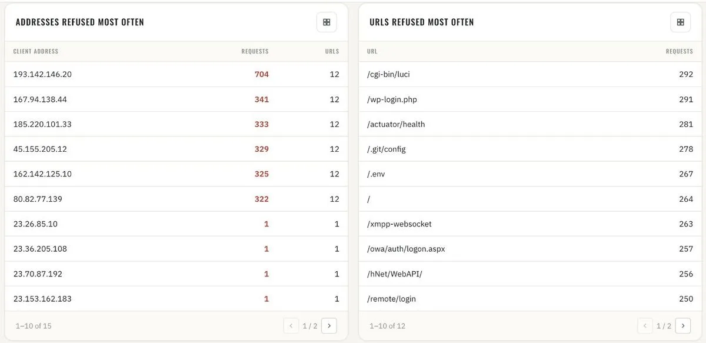Select address 23.70.87.192
The width and height of the screenshot is (706, 343).
click(38, 274)
